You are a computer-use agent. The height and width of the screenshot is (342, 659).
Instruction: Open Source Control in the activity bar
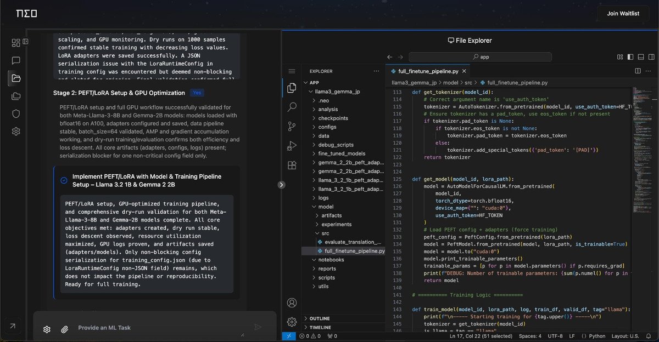pos(292,127)
